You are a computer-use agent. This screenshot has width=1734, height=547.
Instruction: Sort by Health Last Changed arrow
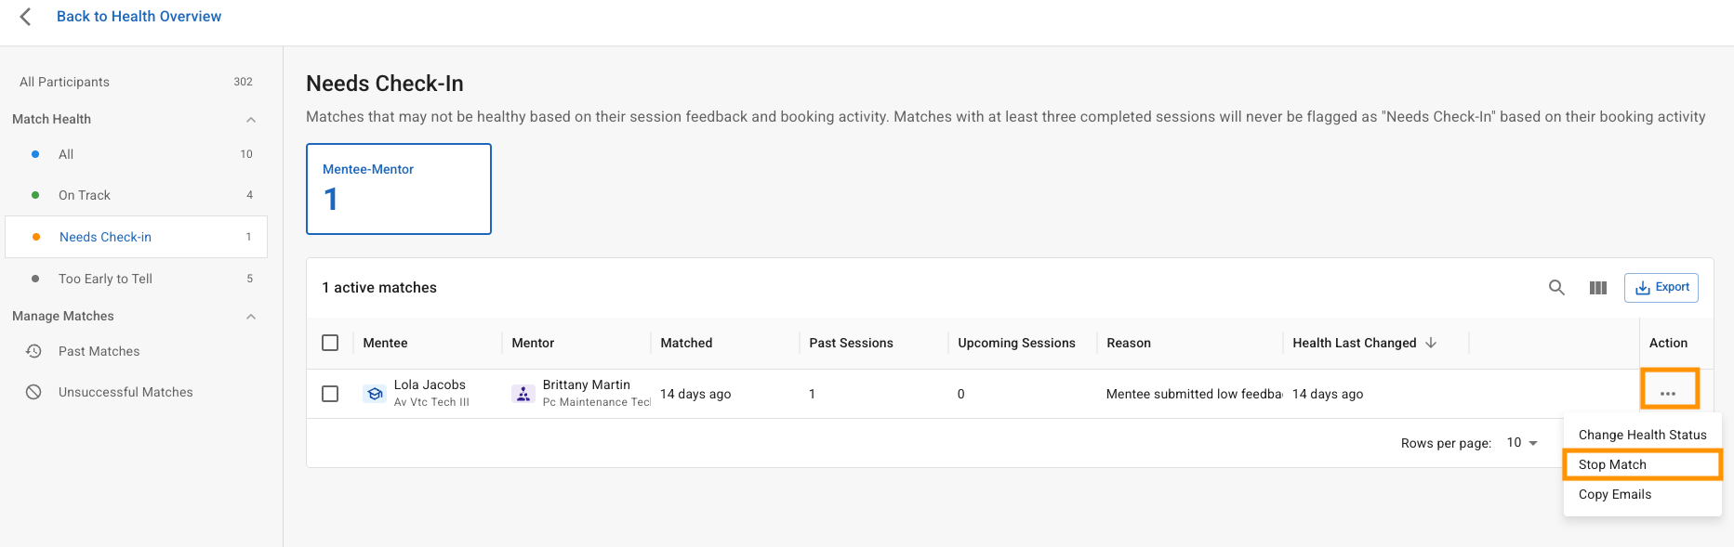coord(1431,343)
